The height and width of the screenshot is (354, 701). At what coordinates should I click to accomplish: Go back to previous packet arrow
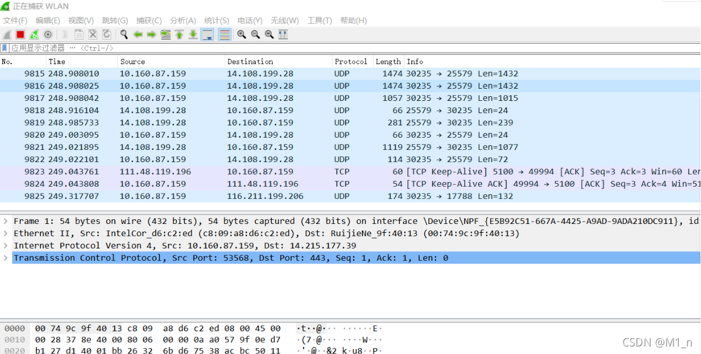pos(138,35)
